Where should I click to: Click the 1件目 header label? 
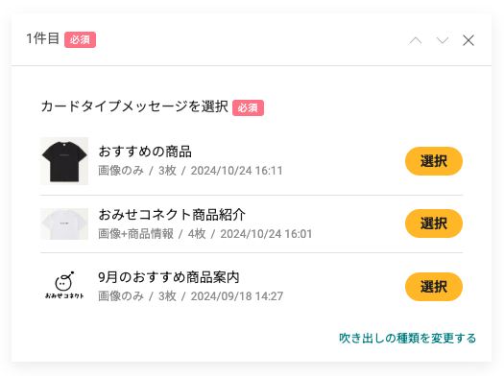(x=43, y=38)
